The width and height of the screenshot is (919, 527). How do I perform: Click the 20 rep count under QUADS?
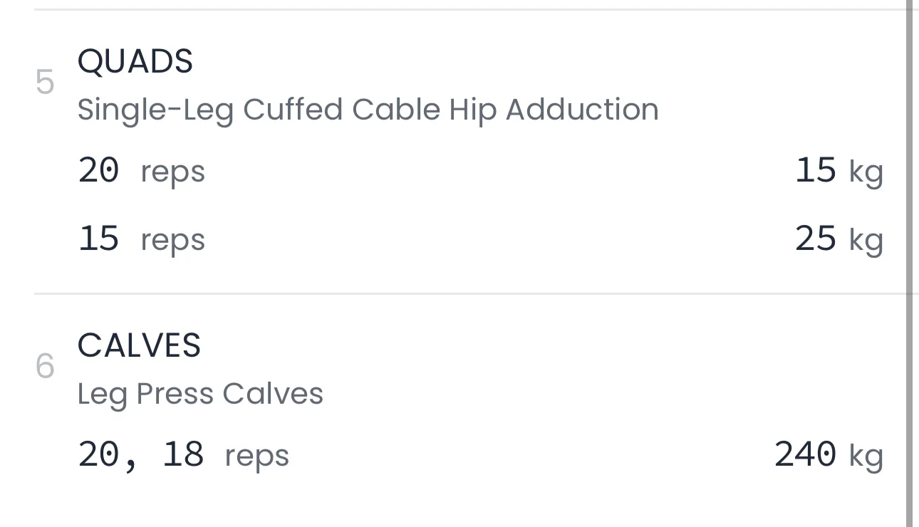point(98,171)
